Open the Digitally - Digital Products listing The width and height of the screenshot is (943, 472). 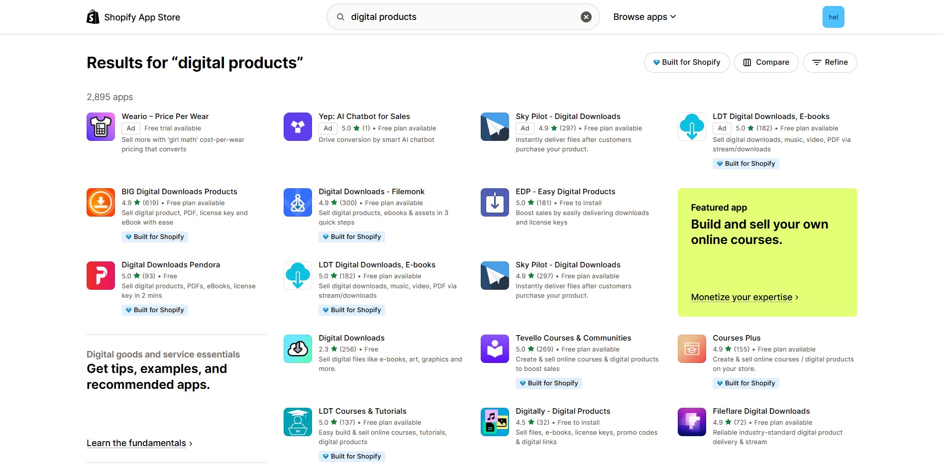562,411
